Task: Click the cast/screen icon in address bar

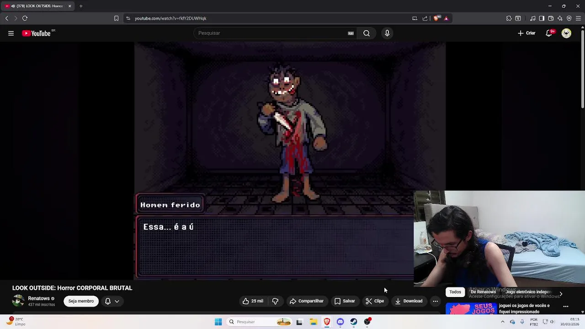Action: point(415,18)
